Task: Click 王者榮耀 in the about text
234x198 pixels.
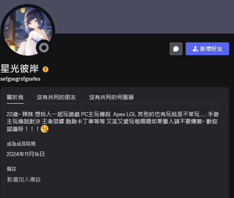Action: 53,121
